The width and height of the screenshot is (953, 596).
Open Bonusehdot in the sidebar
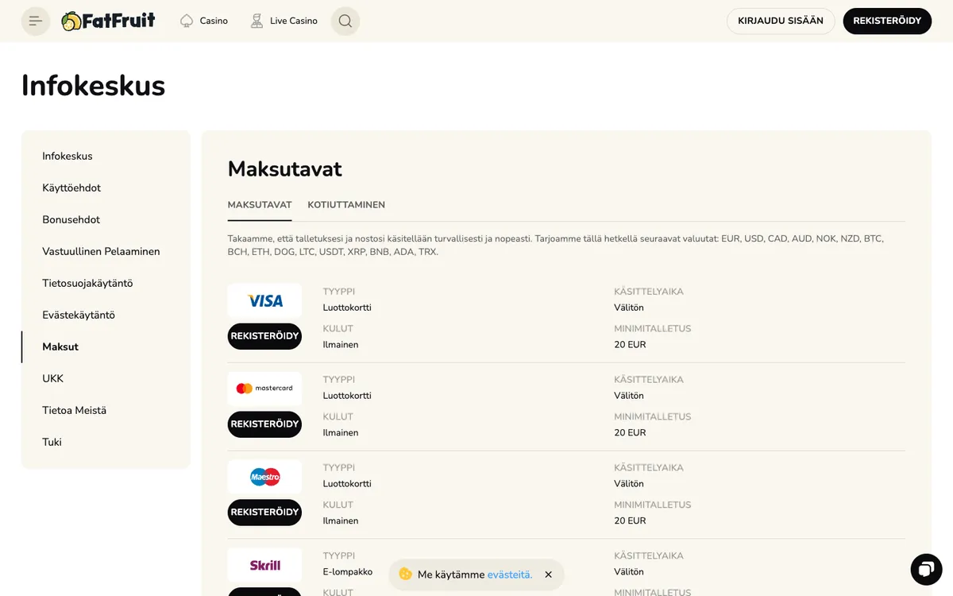pyautogui.click(x=71, y=220)
